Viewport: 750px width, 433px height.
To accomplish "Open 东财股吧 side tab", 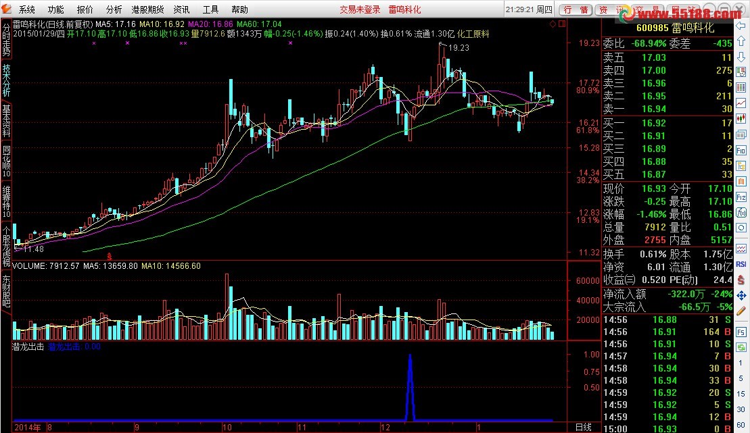I will tap(6, 290).
